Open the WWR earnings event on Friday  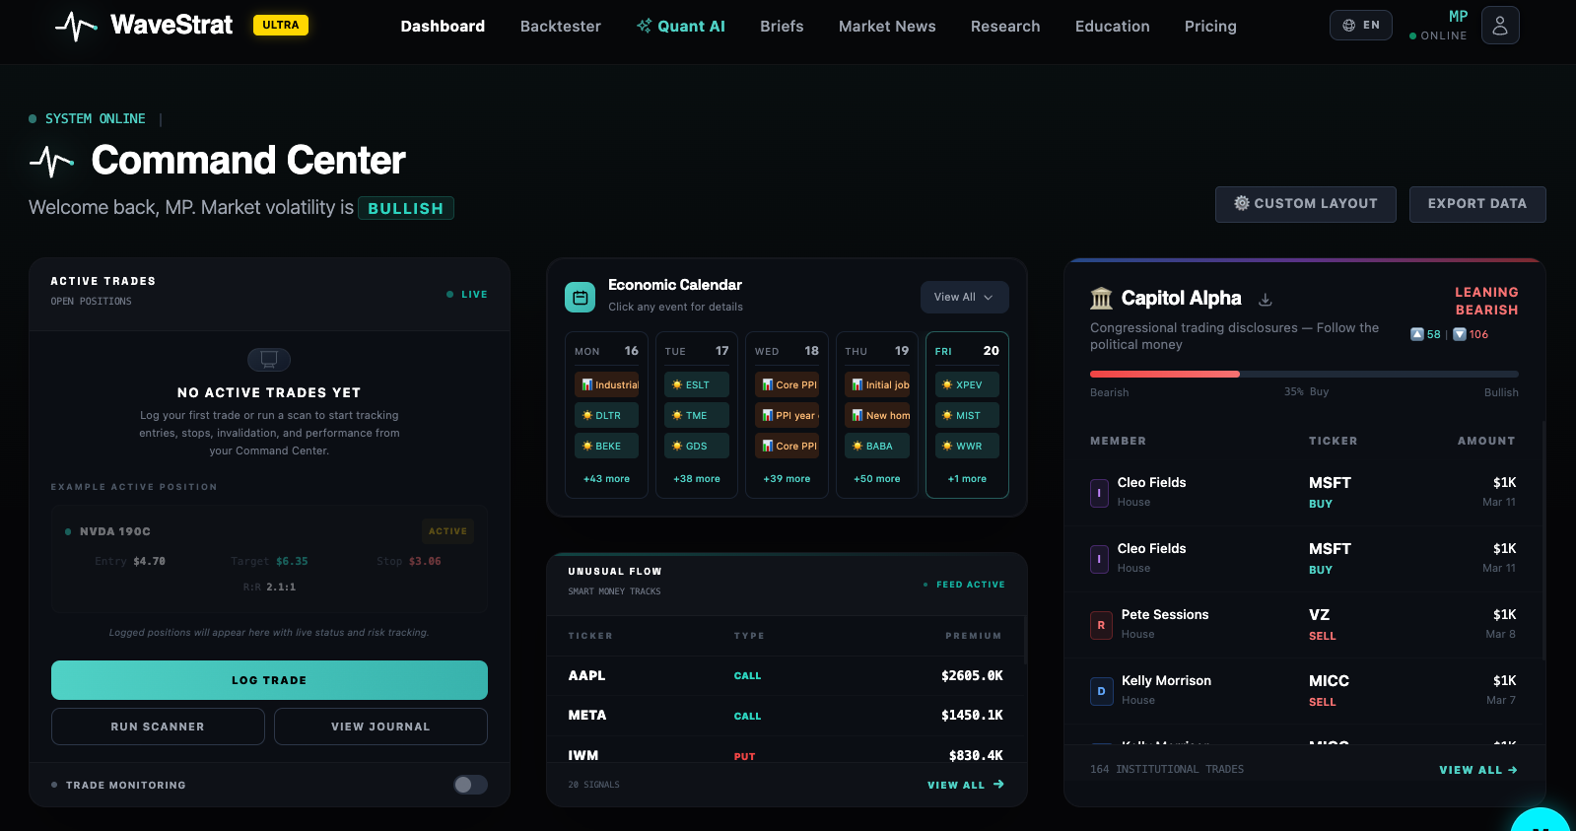coord(967,446)
